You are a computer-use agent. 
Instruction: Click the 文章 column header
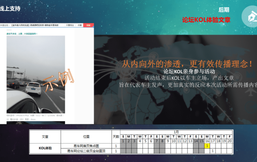click(45, 137)
